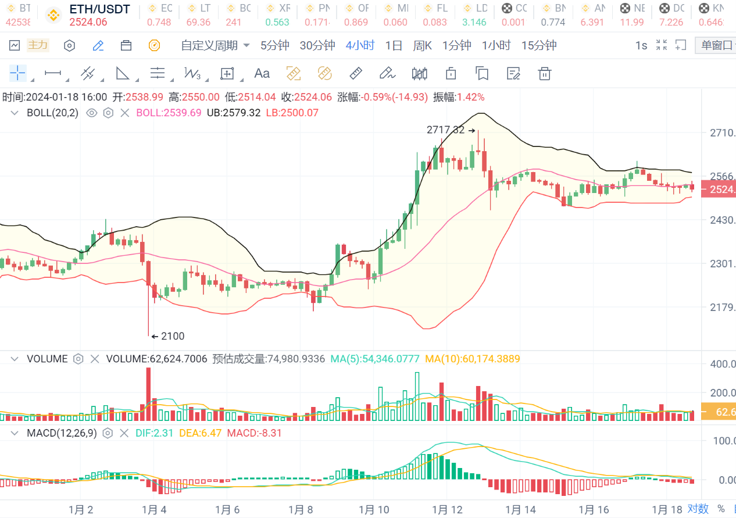
Task: Toggle the % percentage scale option
Action: tap(721, 509)
